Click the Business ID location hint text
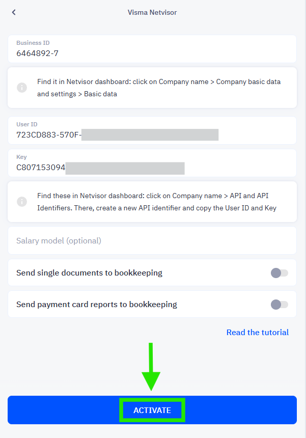Viewport: 306px width, 438px height. [x=159, y=88]
